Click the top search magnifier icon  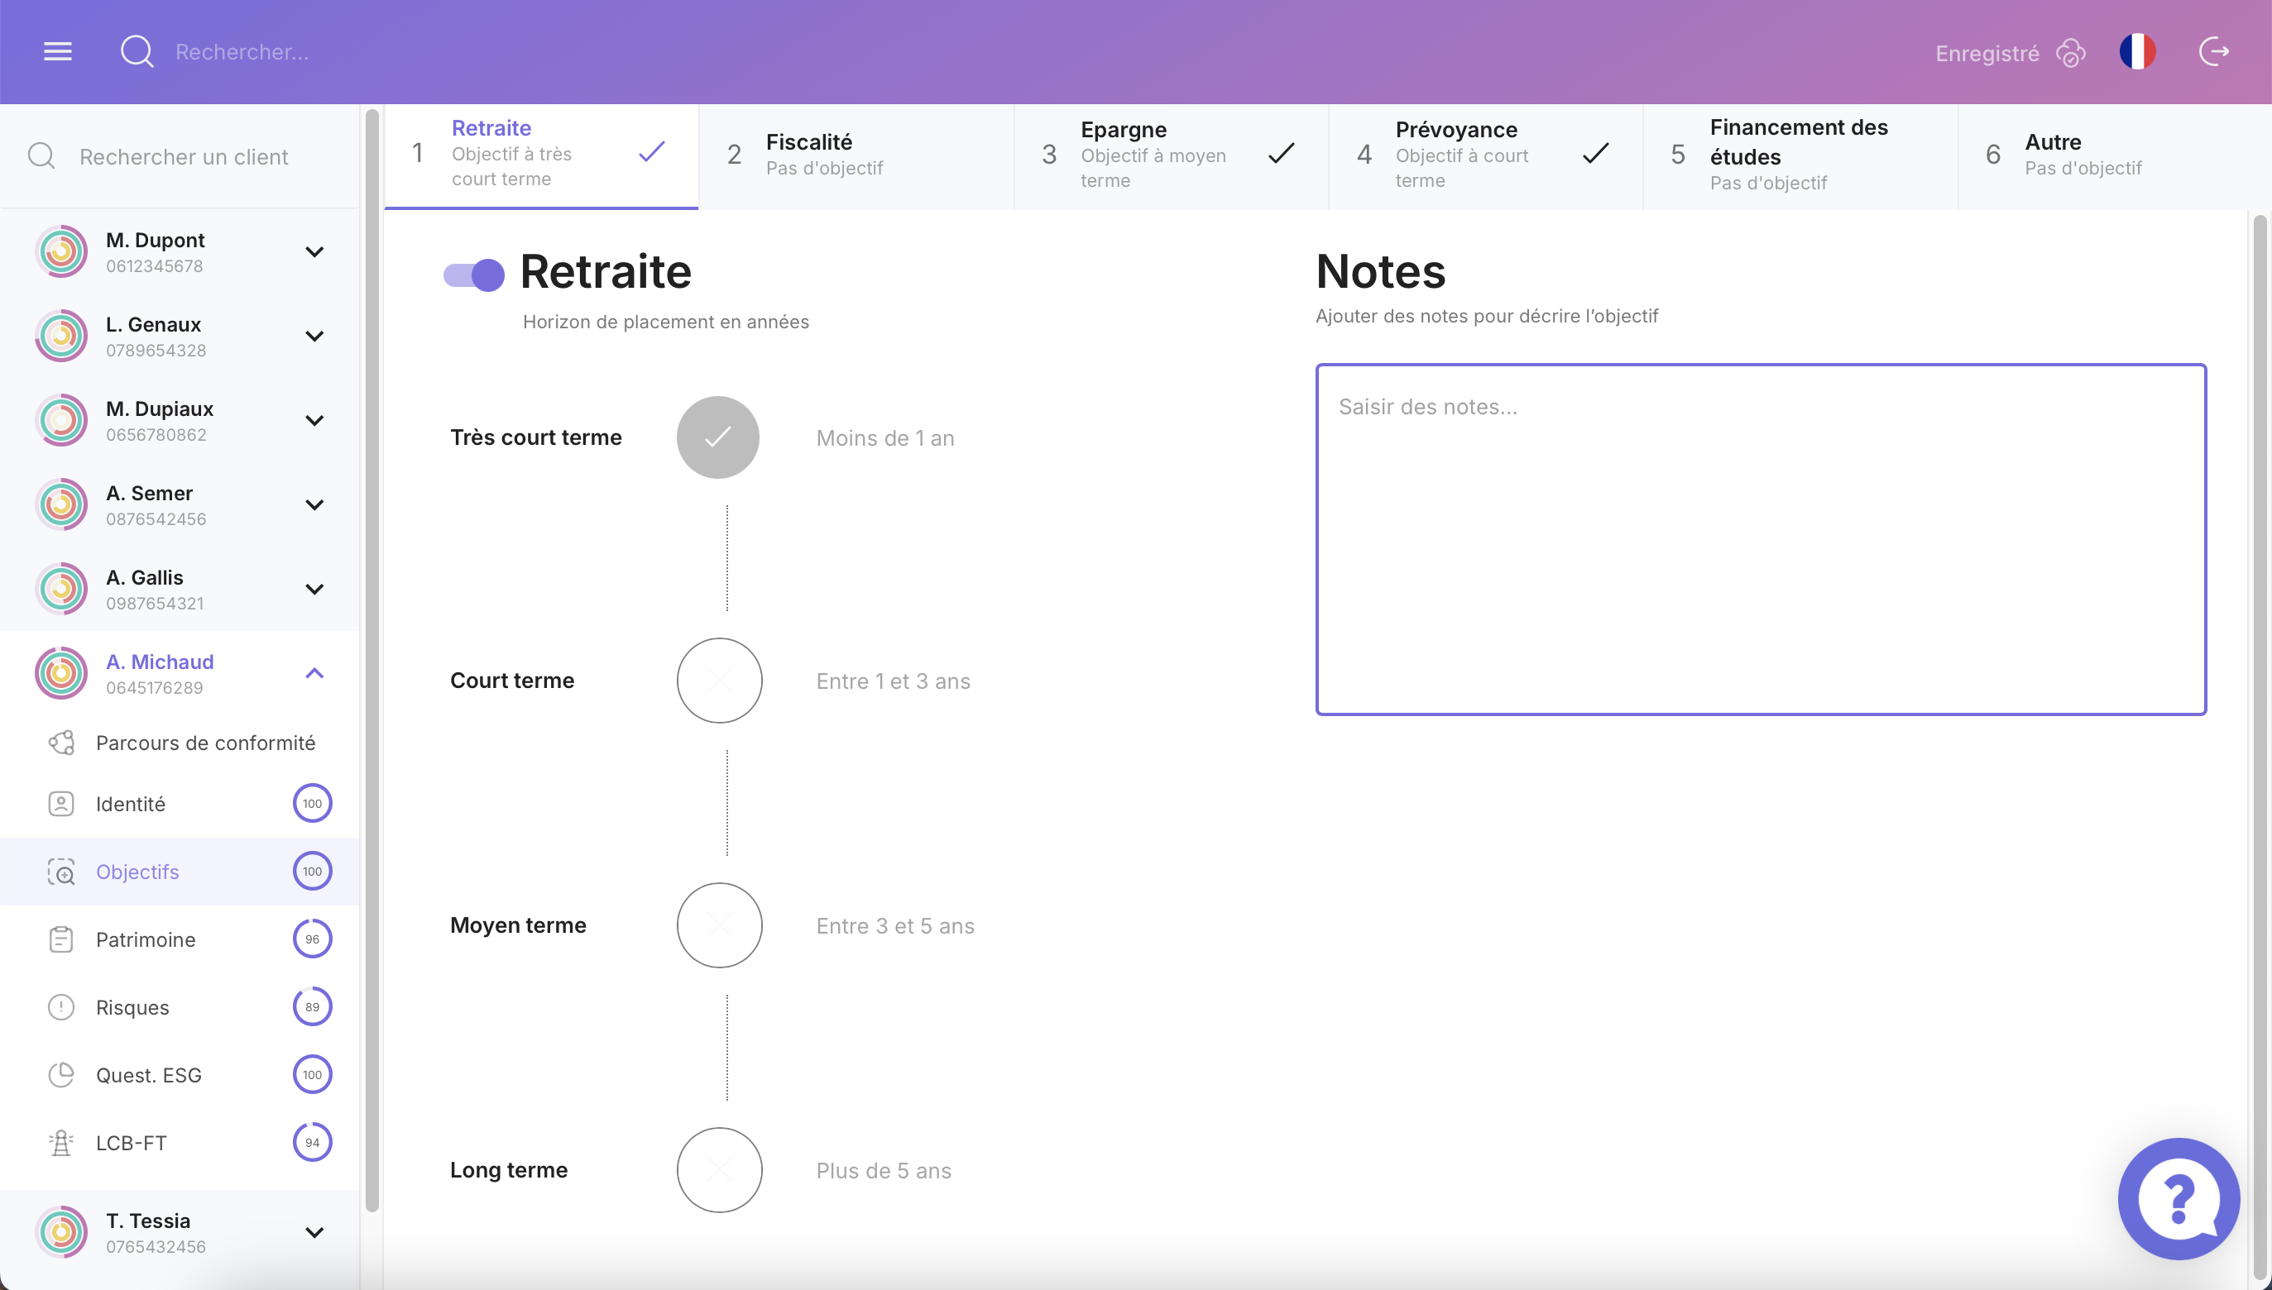click(x=137, y=51)
